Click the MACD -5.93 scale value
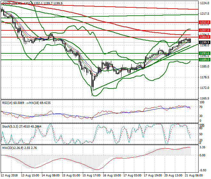 pyautogui.click(x=202, y=170)
